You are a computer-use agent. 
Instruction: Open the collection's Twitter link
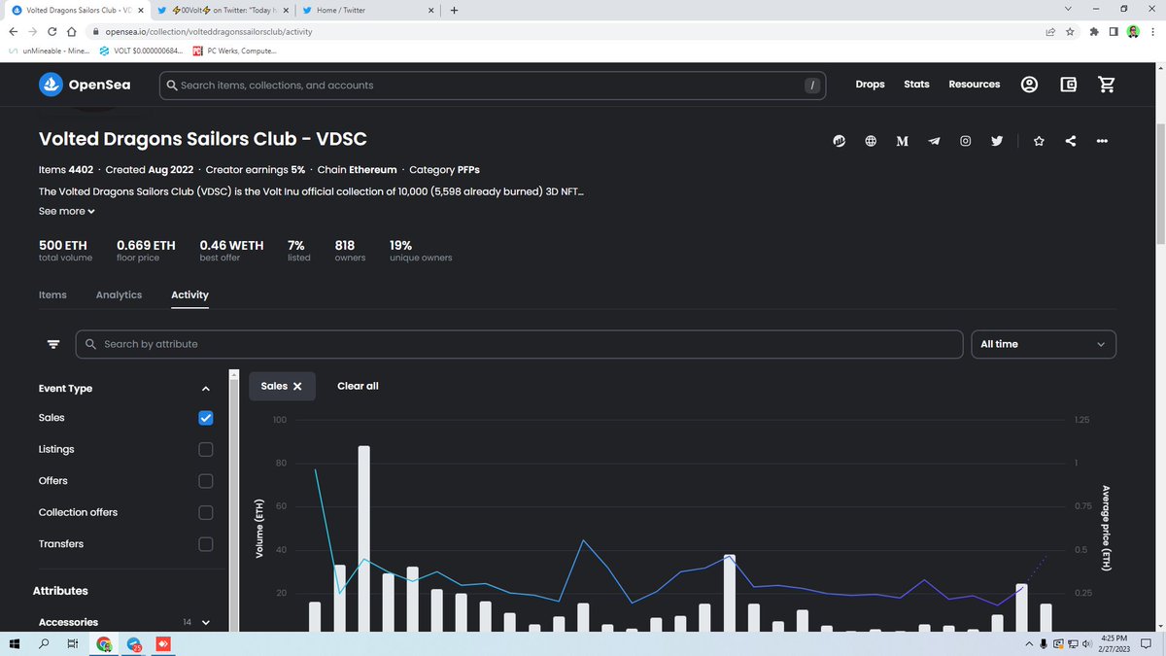[997, 141]
